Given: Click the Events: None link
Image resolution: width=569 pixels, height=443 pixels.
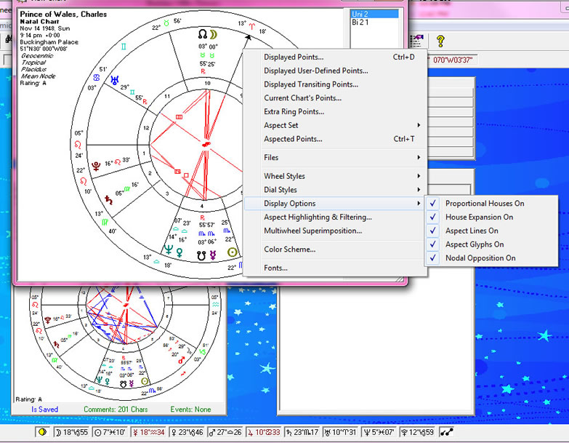Looking at the screenshot, I should click(x=190, y=410).
